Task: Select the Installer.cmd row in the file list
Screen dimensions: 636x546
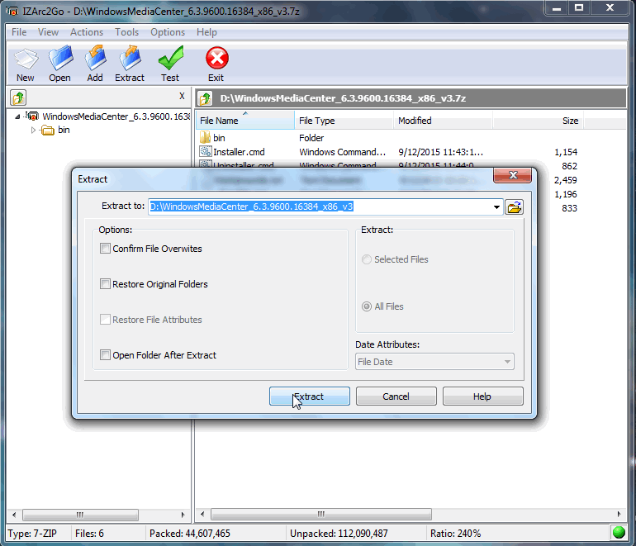Action: click(x=388, y=152)
